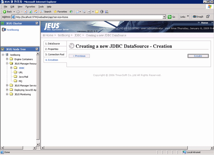Click the yellow Discuss note icon
This screenshot has height=155, width=214.
click(97, 12)
